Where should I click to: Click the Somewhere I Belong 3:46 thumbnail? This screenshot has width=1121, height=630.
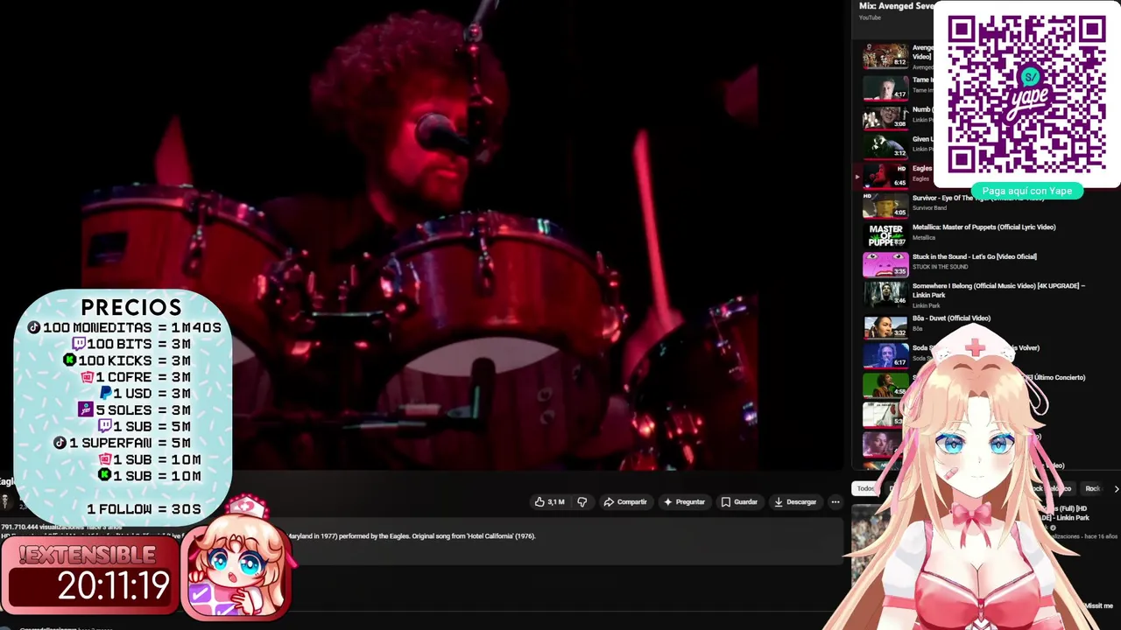pos(885,293)
